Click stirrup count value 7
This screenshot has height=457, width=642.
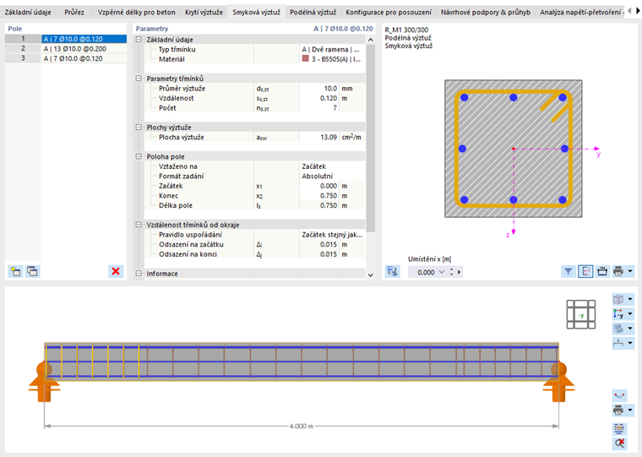(x=319, y=108)
